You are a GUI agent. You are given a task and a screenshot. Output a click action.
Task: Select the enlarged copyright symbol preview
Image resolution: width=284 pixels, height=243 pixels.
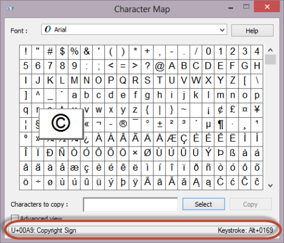click(61, 124)
